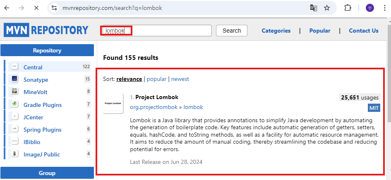Go back using browser back arrow
Viewport: 391px width, 180px height.
[7, 8]
